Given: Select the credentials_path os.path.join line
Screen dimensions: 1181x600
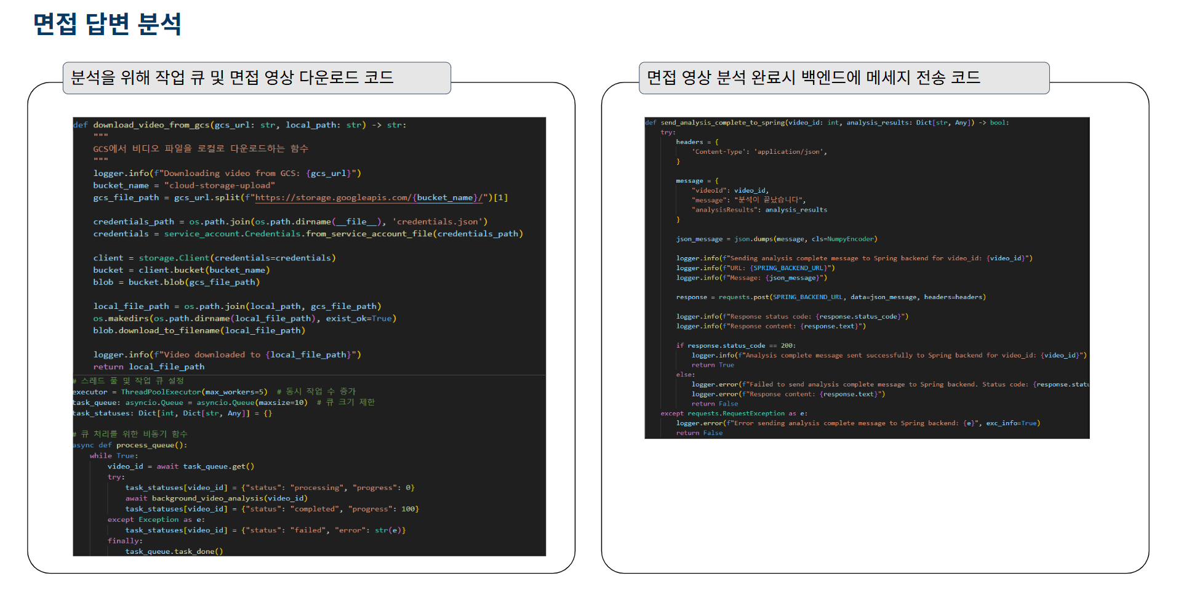Looking at the screenshot, I should pyautogui.click(x=290, y=222).
